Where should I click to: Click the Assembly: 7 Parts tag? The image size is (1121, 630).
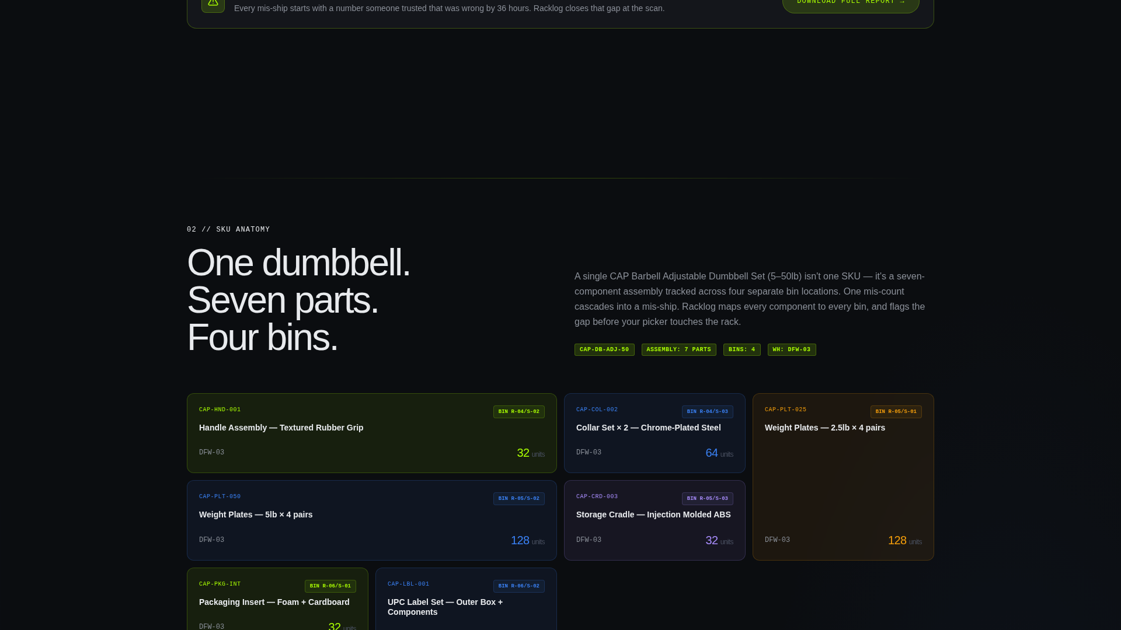tap(678, 349)
